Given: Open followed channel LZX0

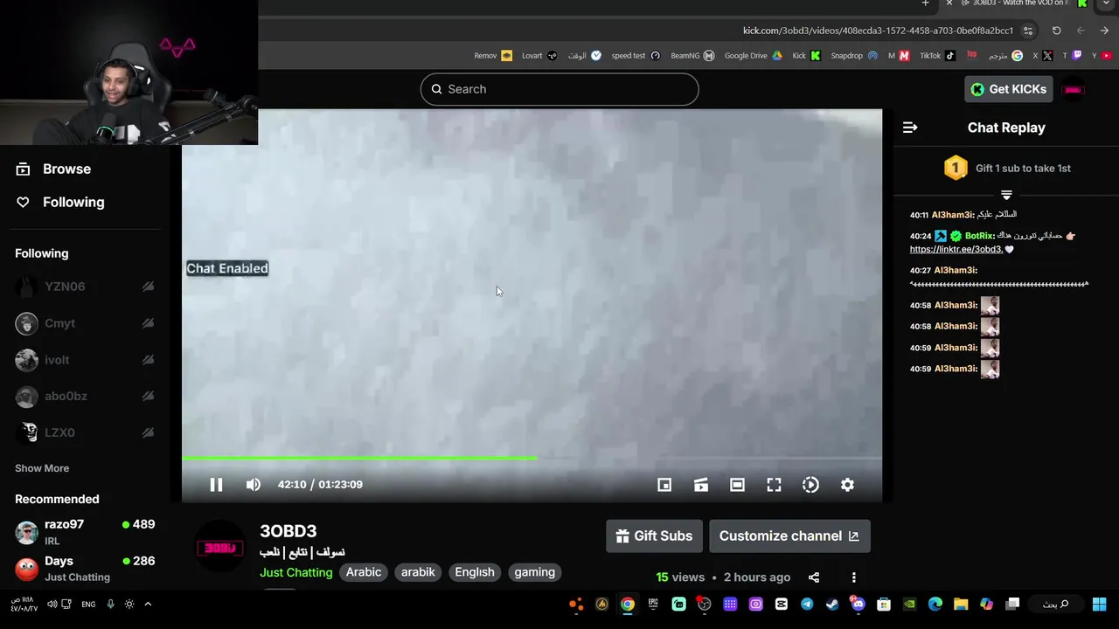Looking at the screenshot, I should click(85, 432).
